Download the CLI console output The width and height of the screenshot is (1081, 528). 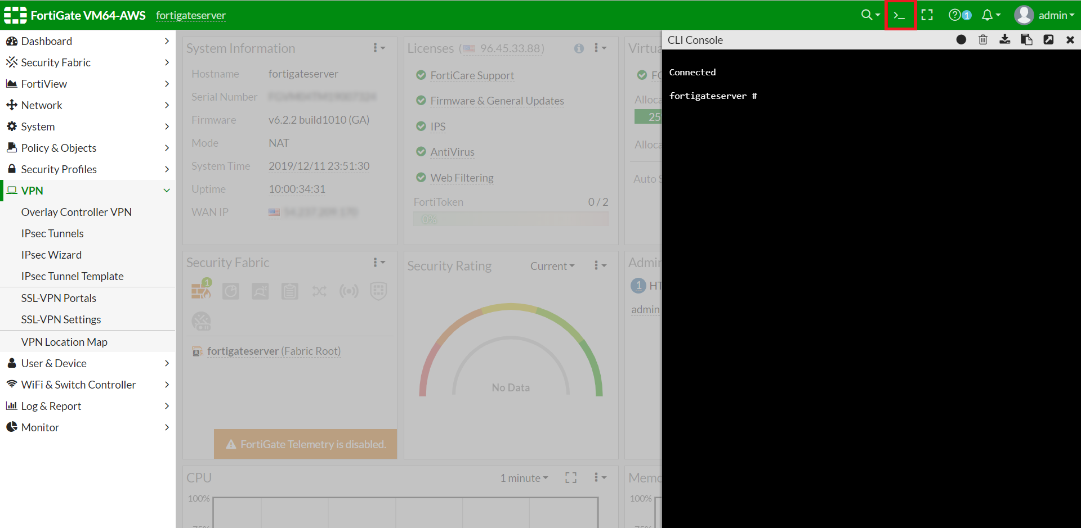[1004, 40]
